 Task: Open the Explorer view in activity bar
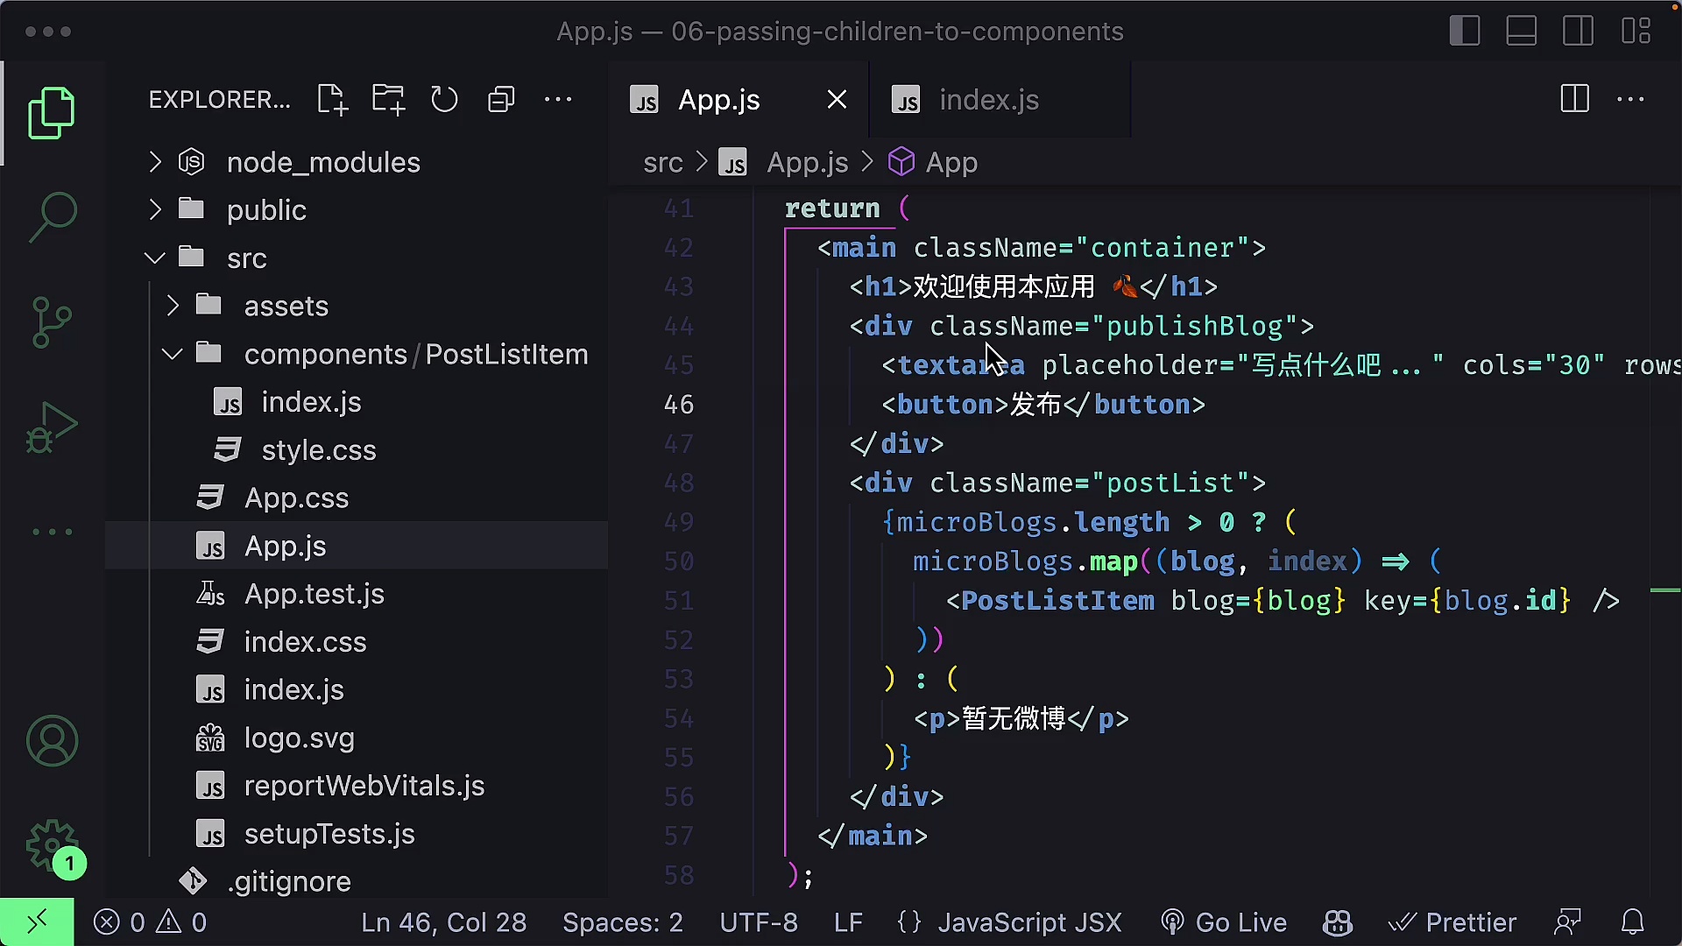click(52, 113)
